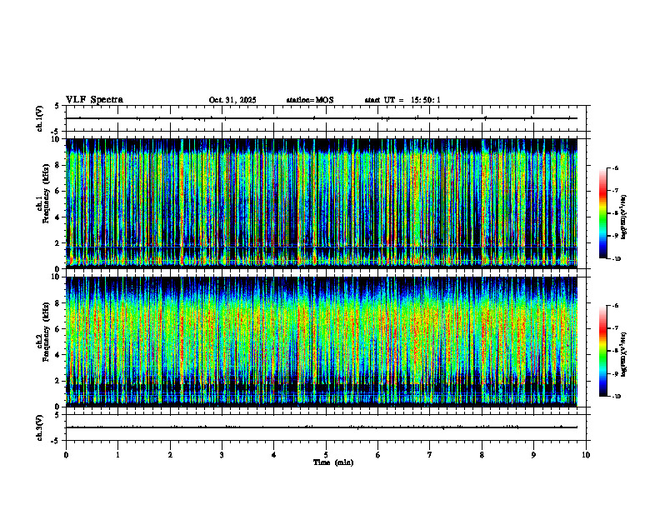Click the "-10" label on ch.1 colorbar
Image resolution: width=660 pixels, height=510 pixels.
pyautogui.click(x=617, y=258)
